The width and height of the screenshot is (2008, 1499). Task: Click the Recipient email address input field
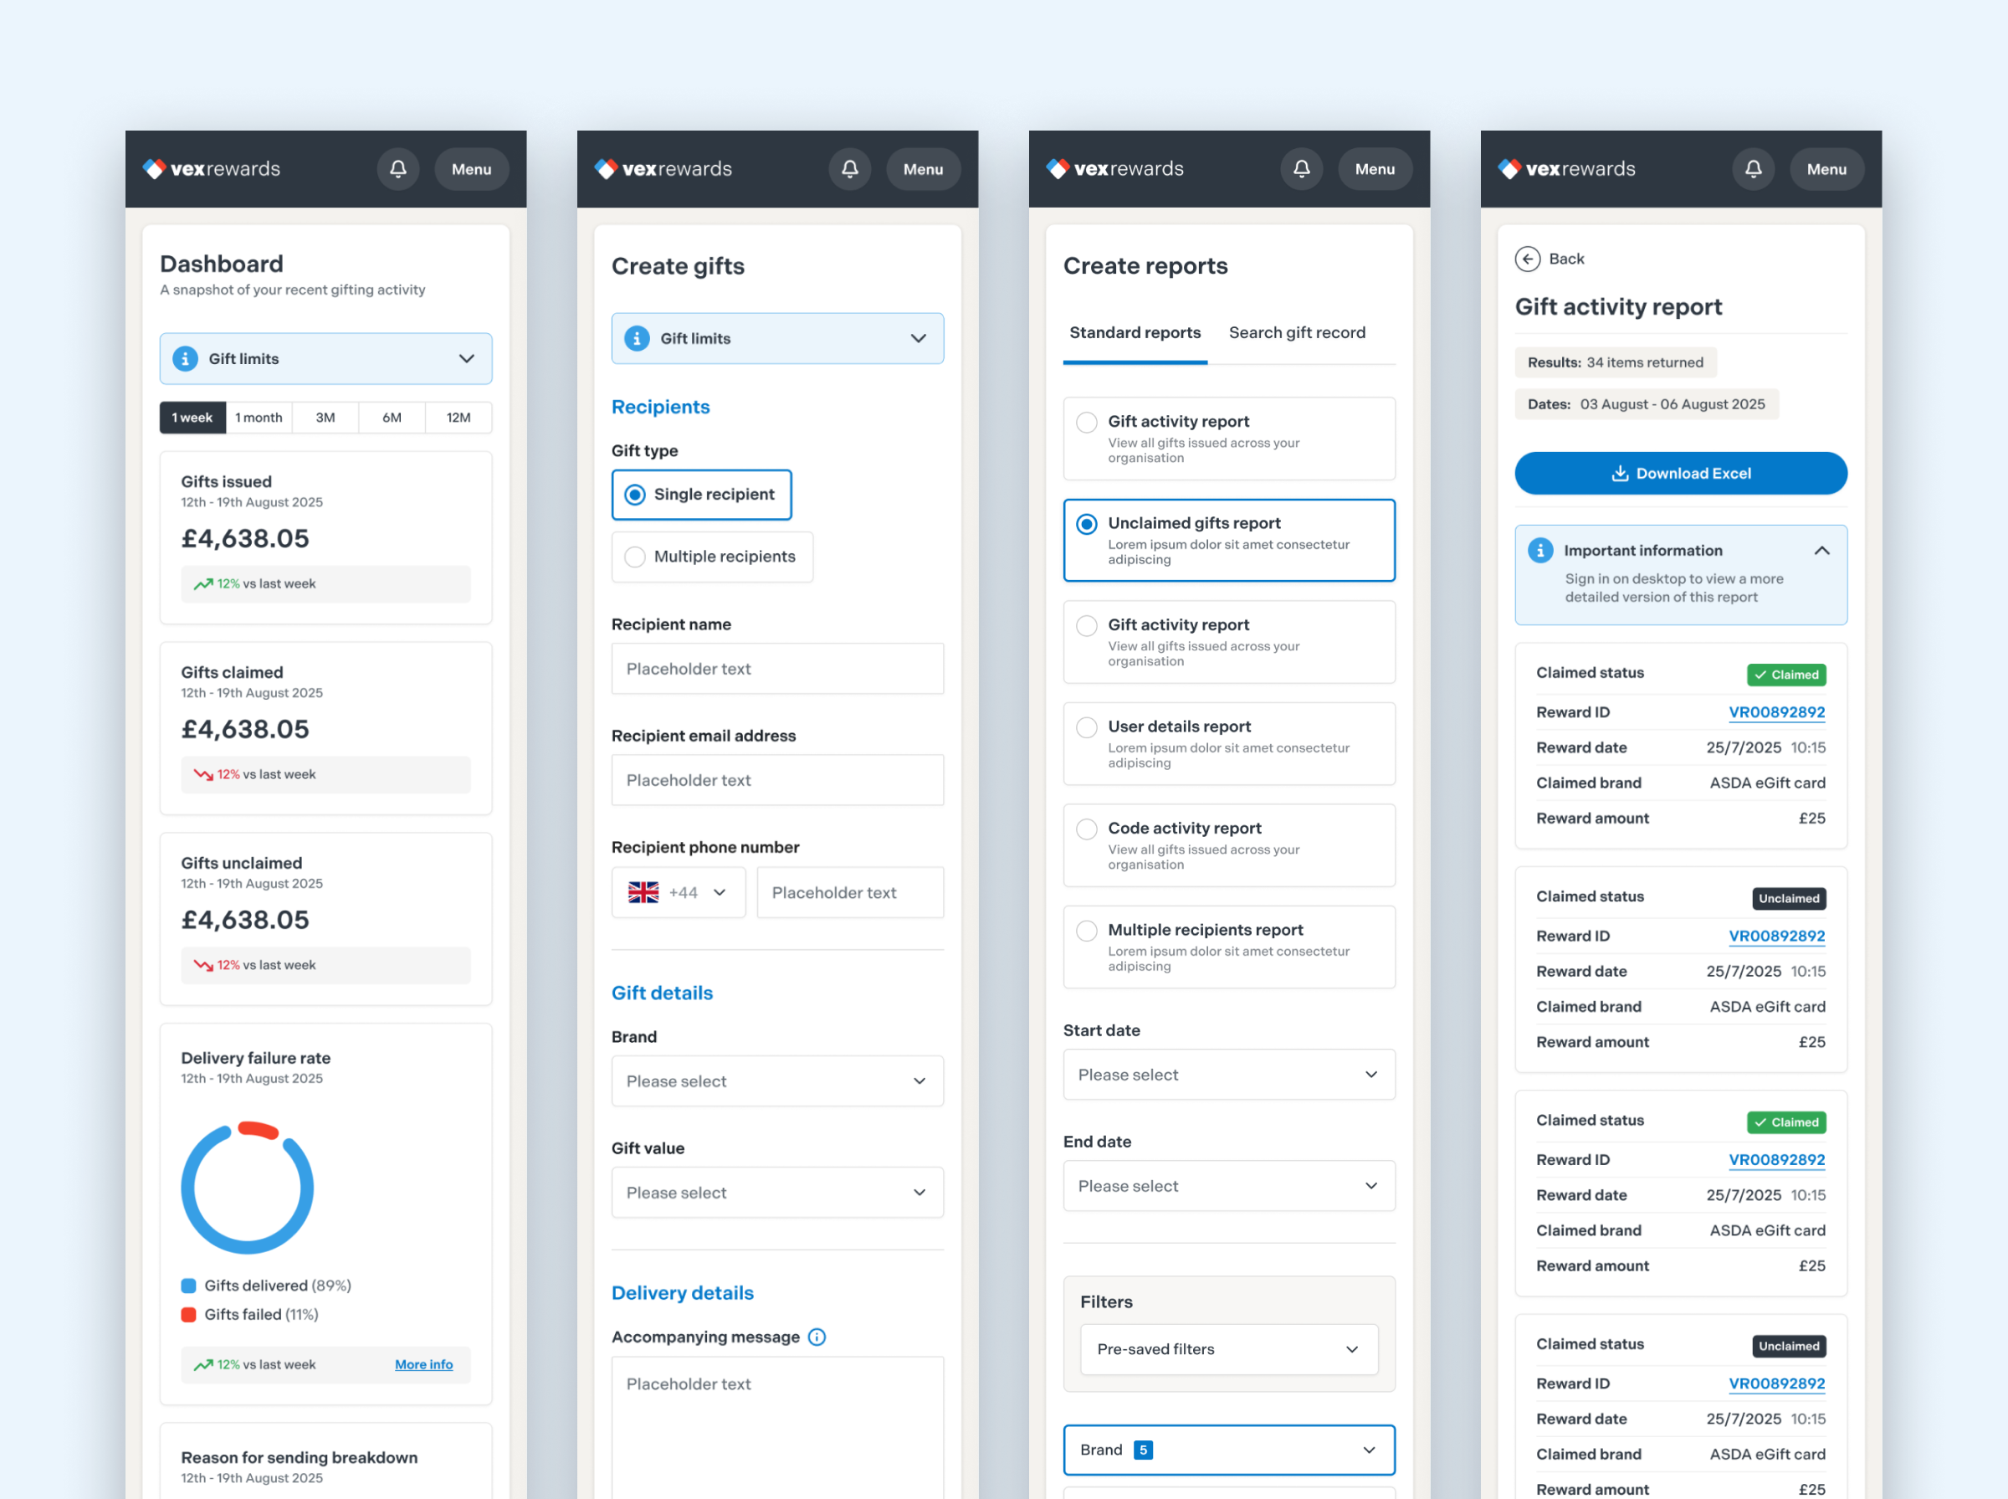point(777,780)
